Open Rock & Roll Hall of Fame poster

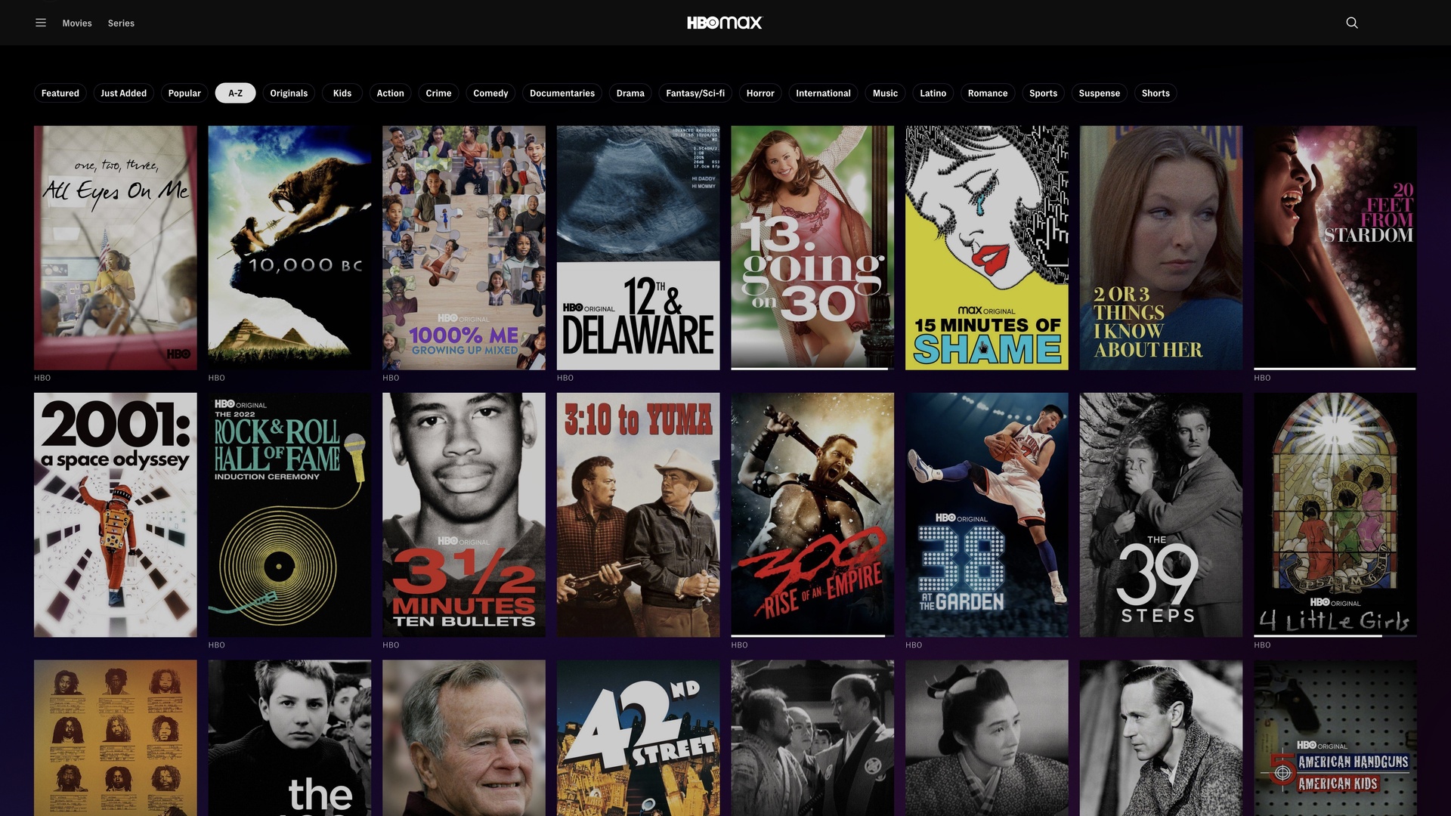pos(289,515)
